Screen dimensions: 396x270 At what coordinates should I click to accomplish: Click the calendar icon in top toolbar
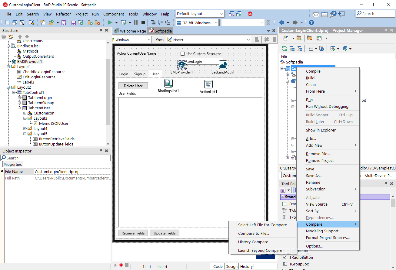(324, 14)
